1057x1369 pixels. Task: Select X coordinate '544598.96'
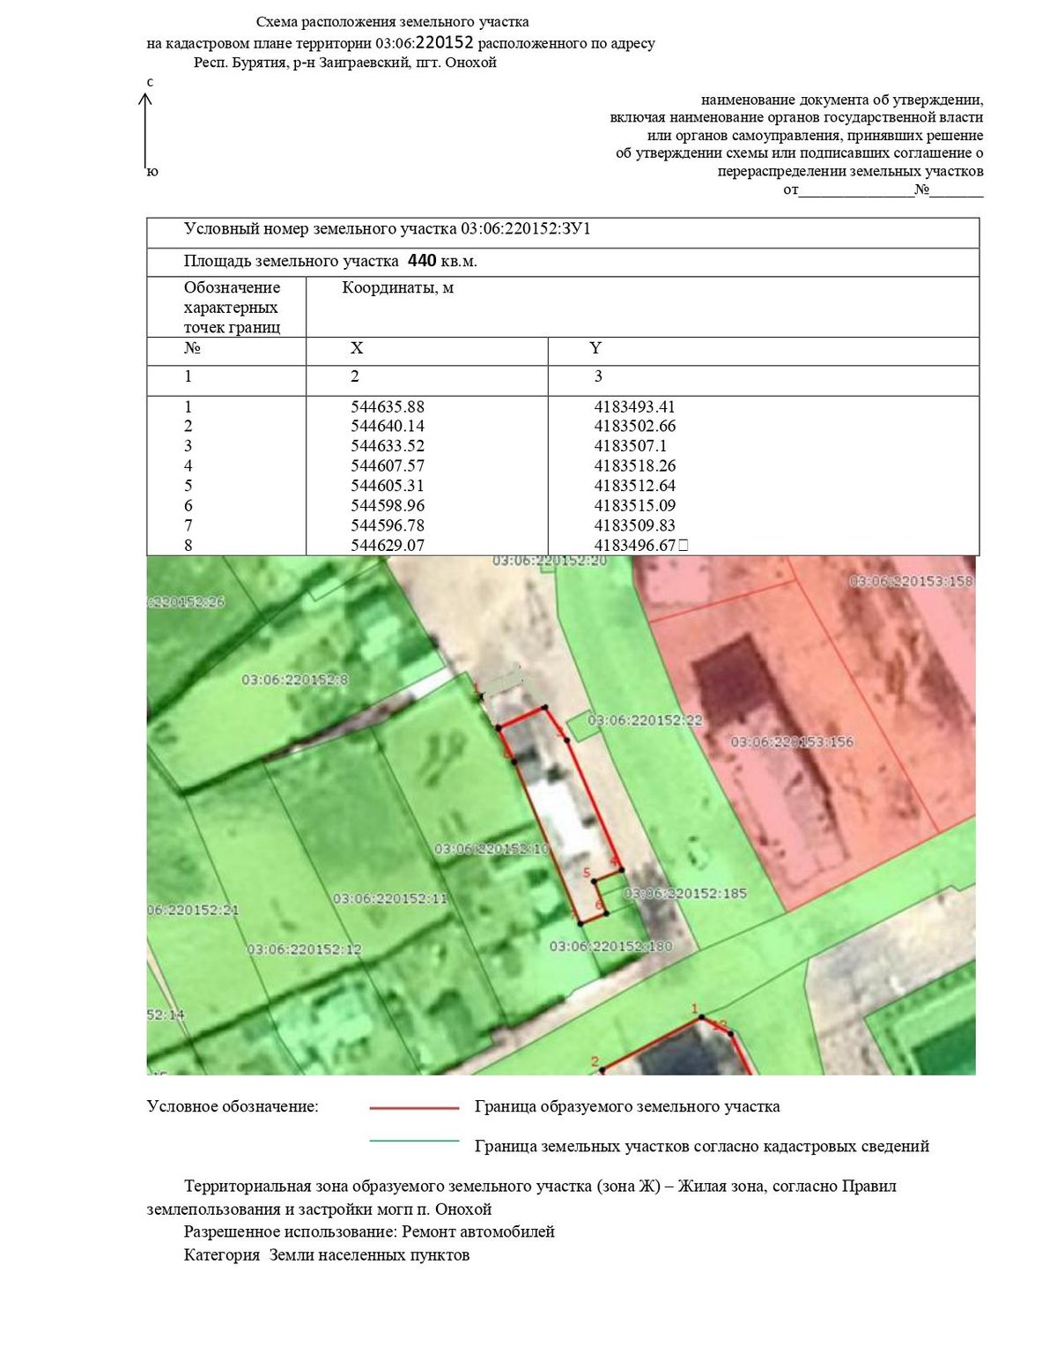388,506
